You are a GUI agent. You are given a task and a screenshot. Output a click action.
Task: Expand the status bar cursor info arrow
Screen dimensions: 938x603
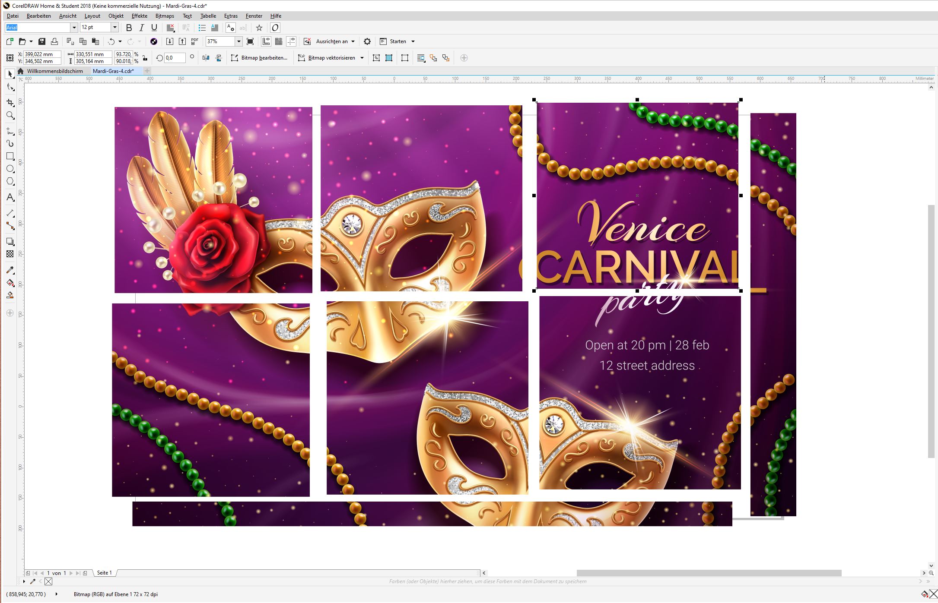click(57, 594)
